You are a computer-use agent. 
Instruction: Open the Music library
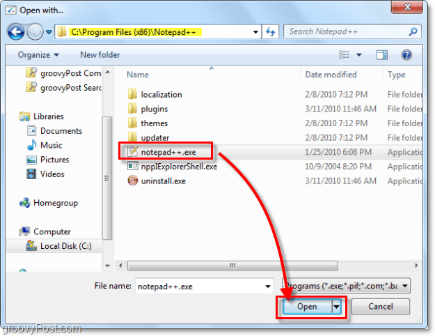point(45,145)
